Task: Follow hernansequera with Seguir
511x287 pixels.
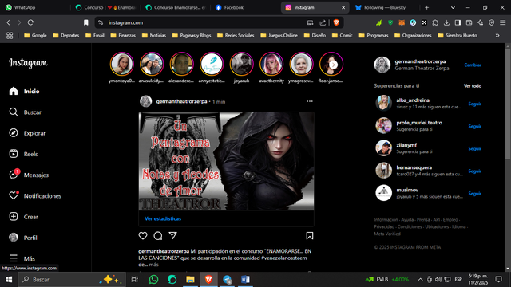Action: click(475, 171)
